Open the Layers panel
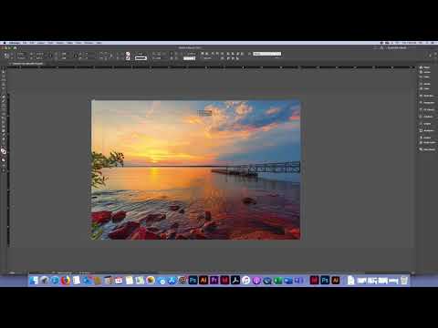Image resolution: width=438 pixels, height=328 pixels. coord(425,72)
